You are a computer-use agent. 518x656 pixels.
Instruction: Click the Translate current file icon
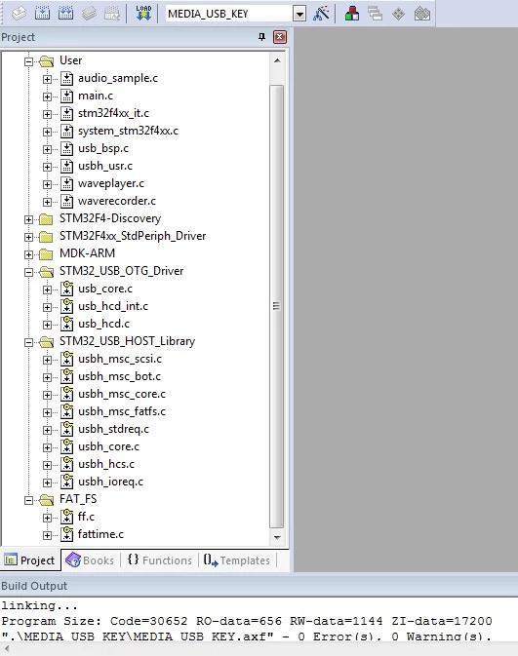[19, 14]
